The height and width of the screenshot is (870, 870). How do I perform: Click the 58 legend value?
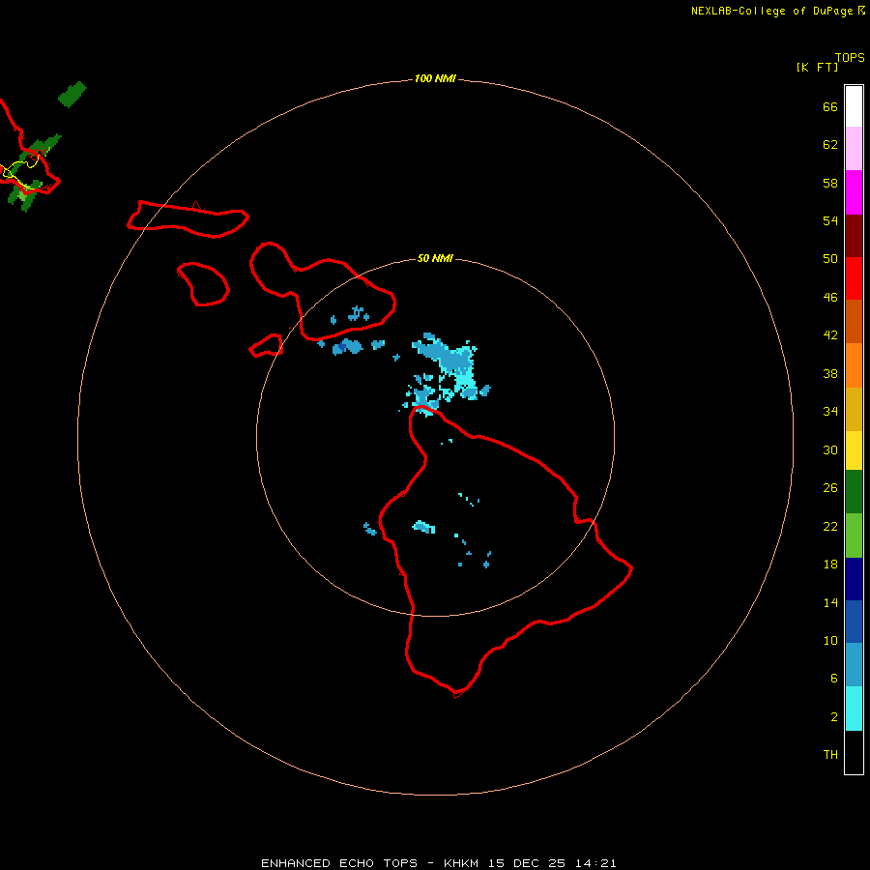(x=830, y=183)
